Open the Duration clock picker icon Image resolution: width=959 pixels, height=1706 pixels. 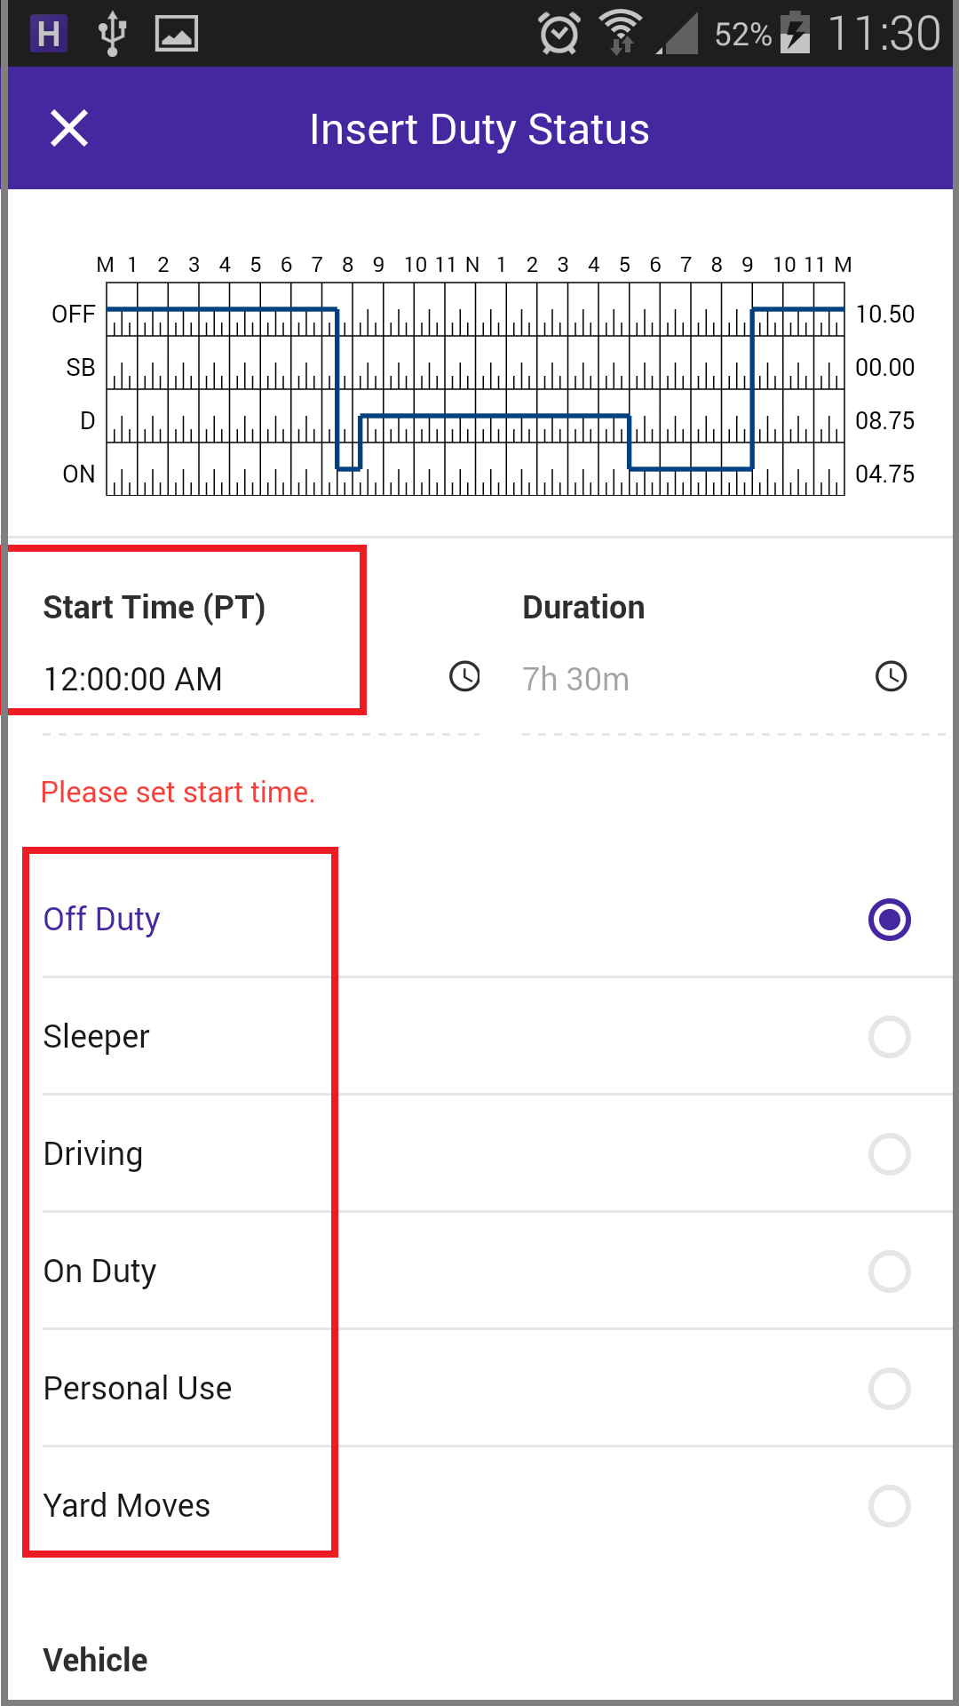coord(891,677)
